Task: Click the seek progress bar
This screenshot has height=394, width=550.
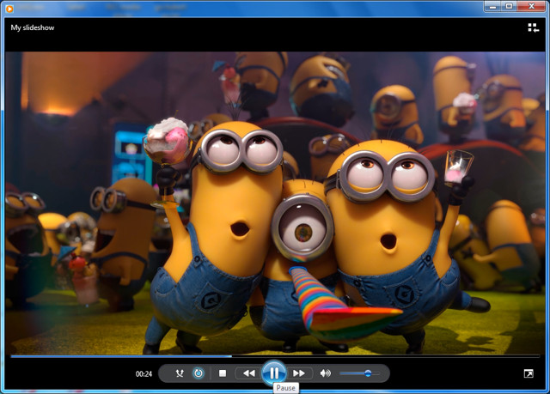Action: click(x=275, y=356)
